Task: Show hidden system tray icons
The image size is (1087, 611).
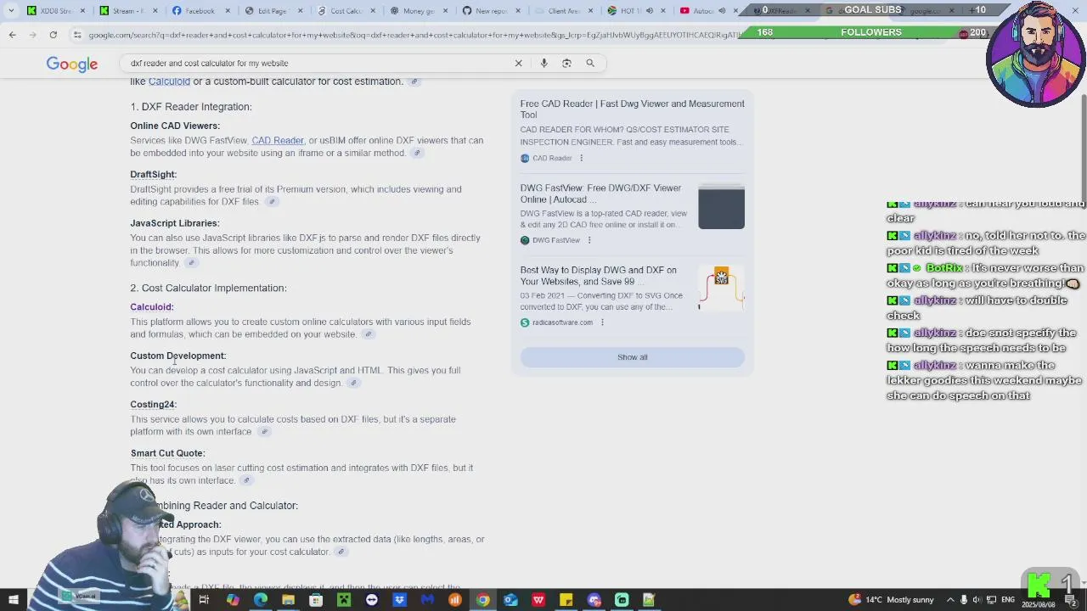Action: pyautogui.click(x=950, y=600)
